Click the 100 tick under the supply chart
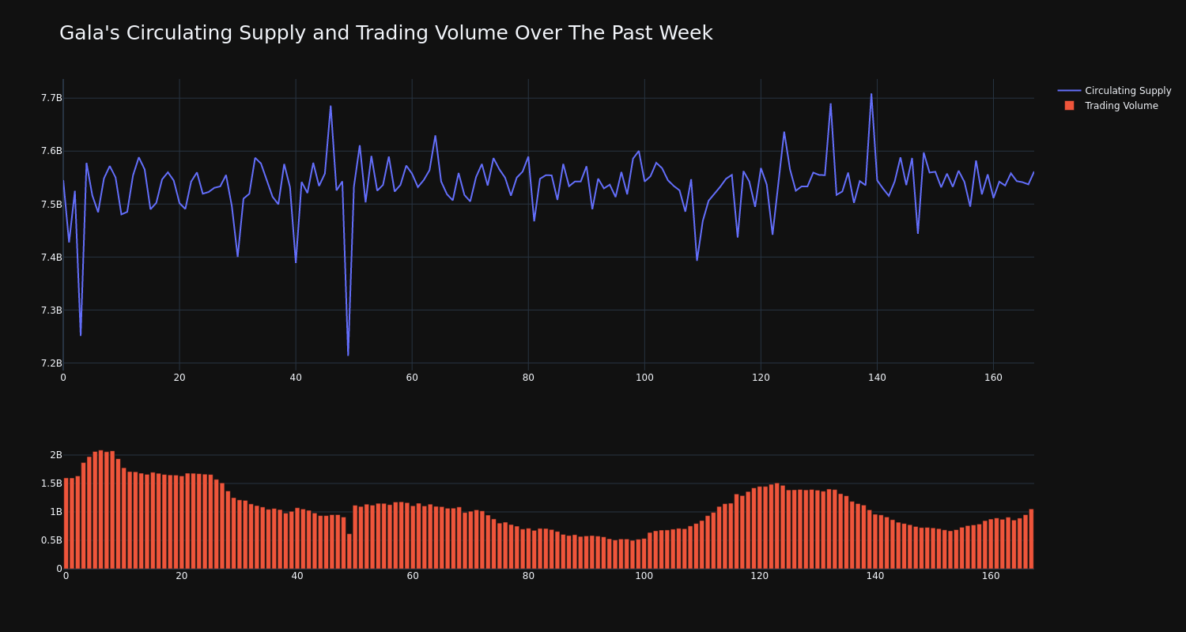The width and height of the screenshot is (1186, 632). pos(644,378)
